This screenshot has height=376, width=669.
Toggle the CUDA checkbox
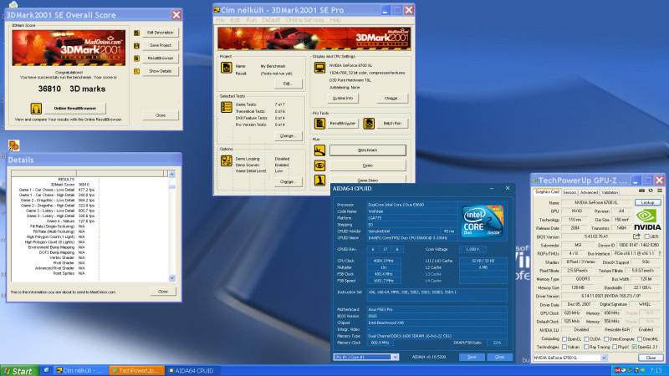click(587, 339)
